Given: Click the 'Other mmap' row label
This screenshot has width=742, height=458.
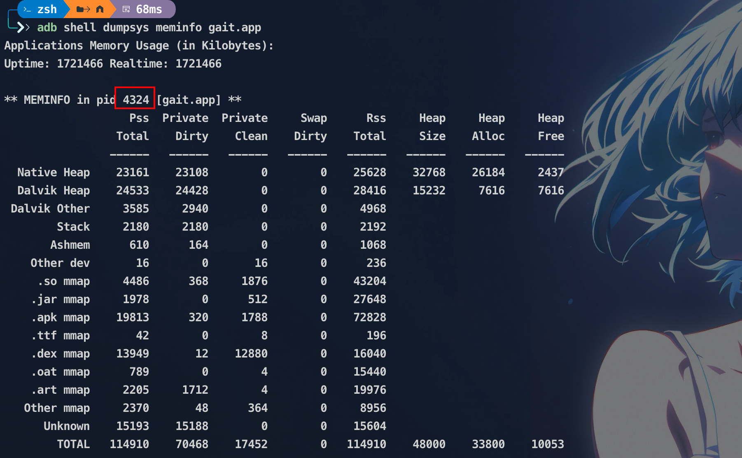Looking at the screenshot, I should pos(57,408).
